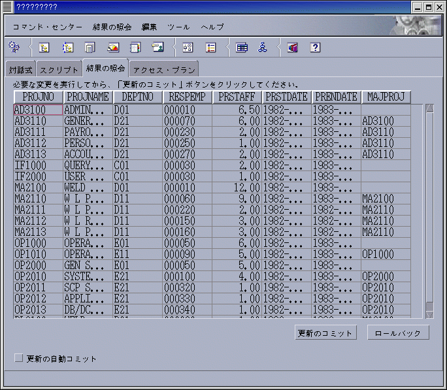Viewport: 447px width, 390px height.
Task: Switch to the 対話式 tab
Action: [x=20, y=69]
